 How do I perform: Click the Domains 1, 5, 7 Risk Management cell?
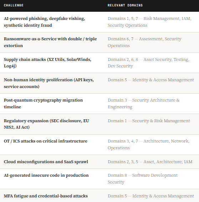(x=149, y=22)
